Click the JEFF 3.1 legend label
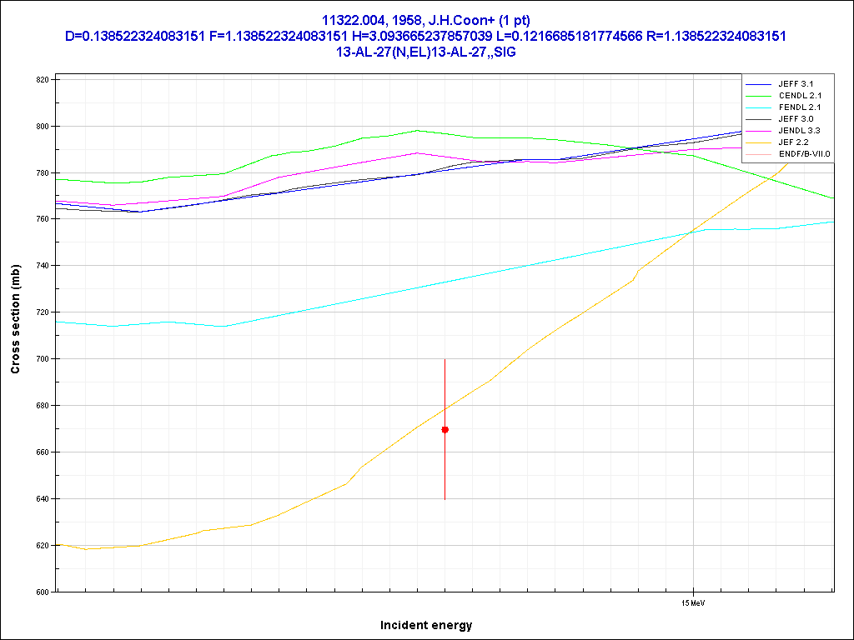Viewport: 854px width, 640px height. click(x=796, y=84)
